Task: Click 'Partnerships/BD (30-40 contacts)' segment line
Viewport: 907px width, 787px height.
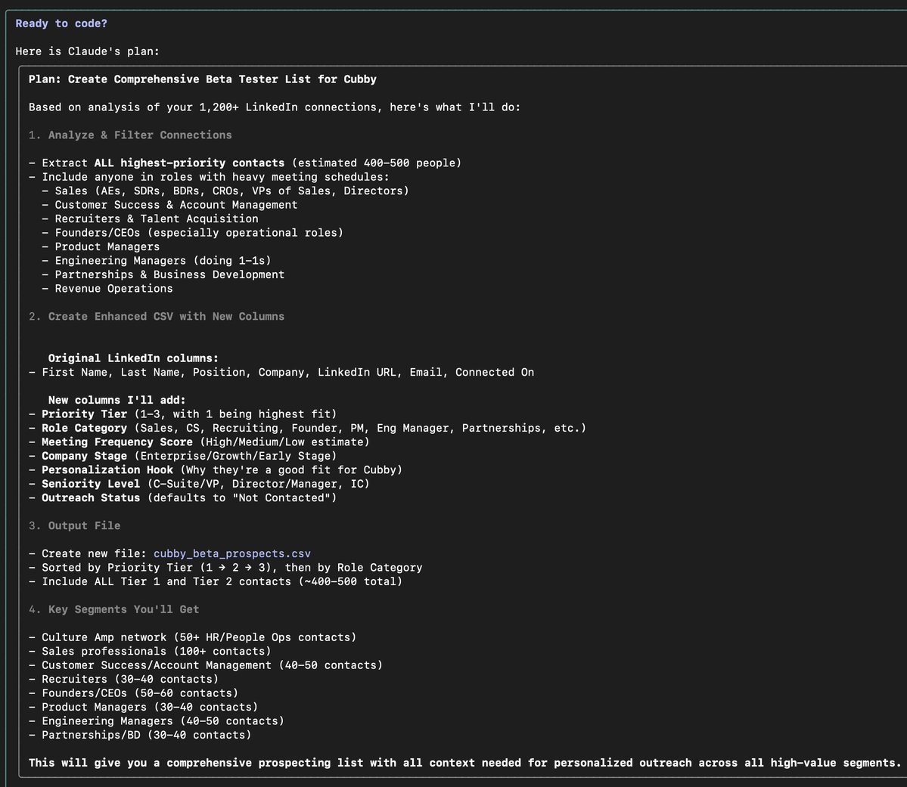Action: (140, 735)
